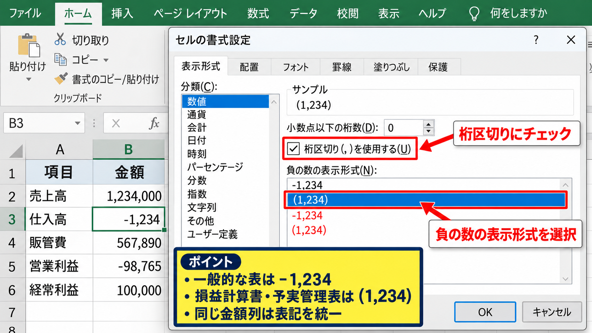Click the dialog help question mark

click(536, 40)
